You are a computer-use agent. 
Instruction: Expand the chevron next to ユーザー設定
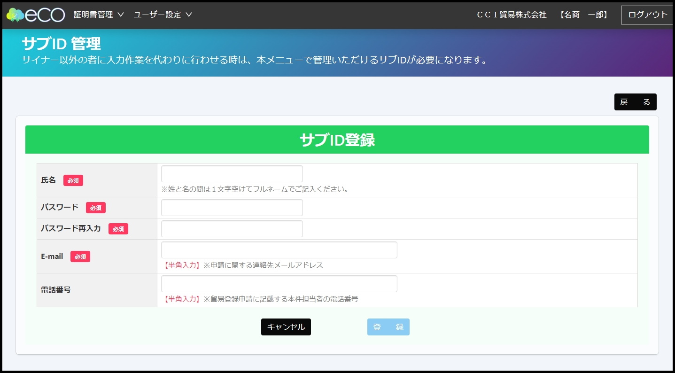click(189, 15)
